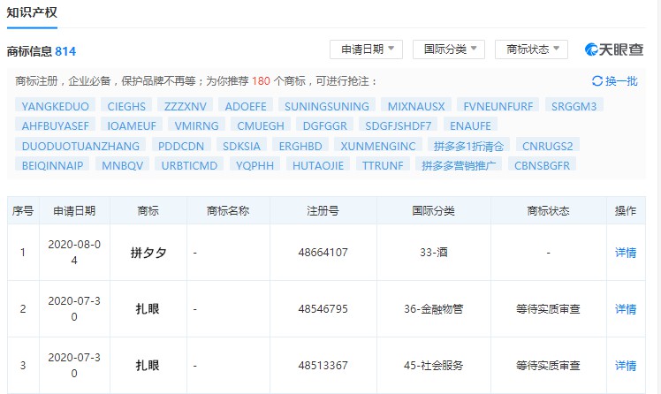Select the DUODUOTUANZHANG trademark tag
Viewport: 661px width, 394px height.
tap(80, 145)
